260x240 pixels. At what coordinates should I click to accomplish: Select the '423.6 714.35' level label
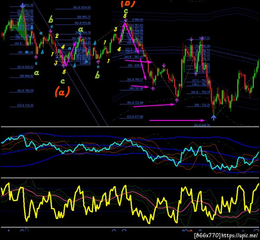click(25, 105)
